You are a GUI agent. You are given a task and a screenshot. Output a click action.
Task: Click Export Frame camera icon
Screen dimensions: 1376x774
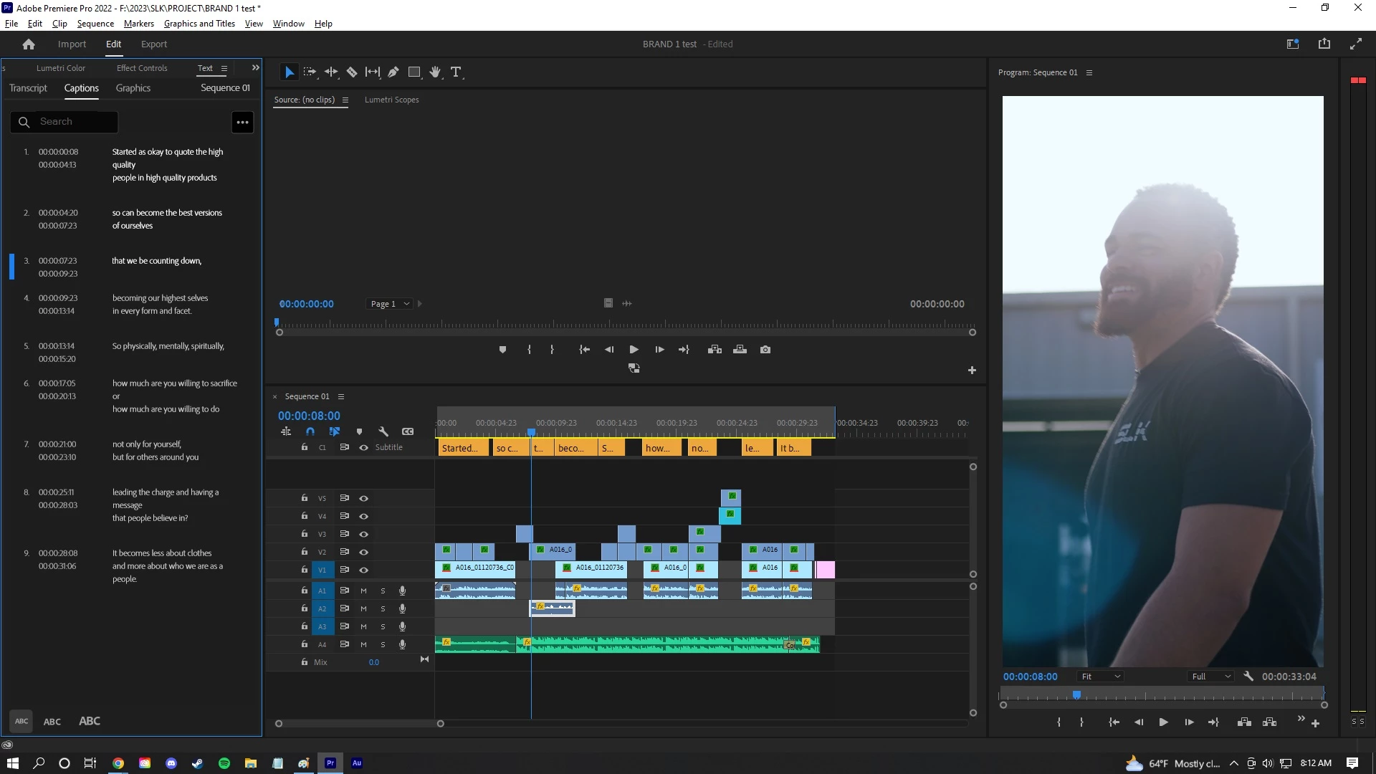pyautogui.click(x=765, y=350)
